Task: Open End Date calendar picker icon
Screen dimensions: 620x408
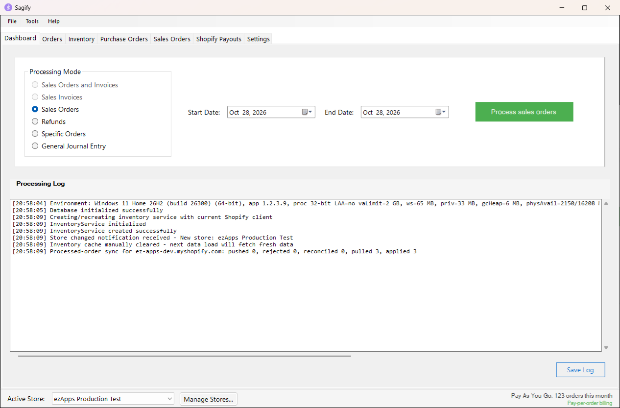Action: pyautogui.click(x=441, y=112)
